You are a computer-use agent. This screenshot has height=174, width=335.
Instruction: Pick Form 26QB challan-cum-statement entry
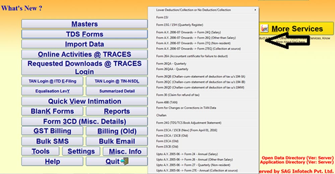pos(200,76)
